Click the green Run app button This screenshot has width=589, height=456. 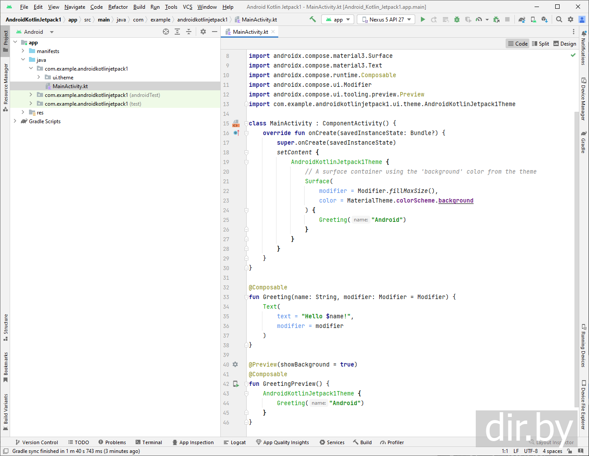423,19
